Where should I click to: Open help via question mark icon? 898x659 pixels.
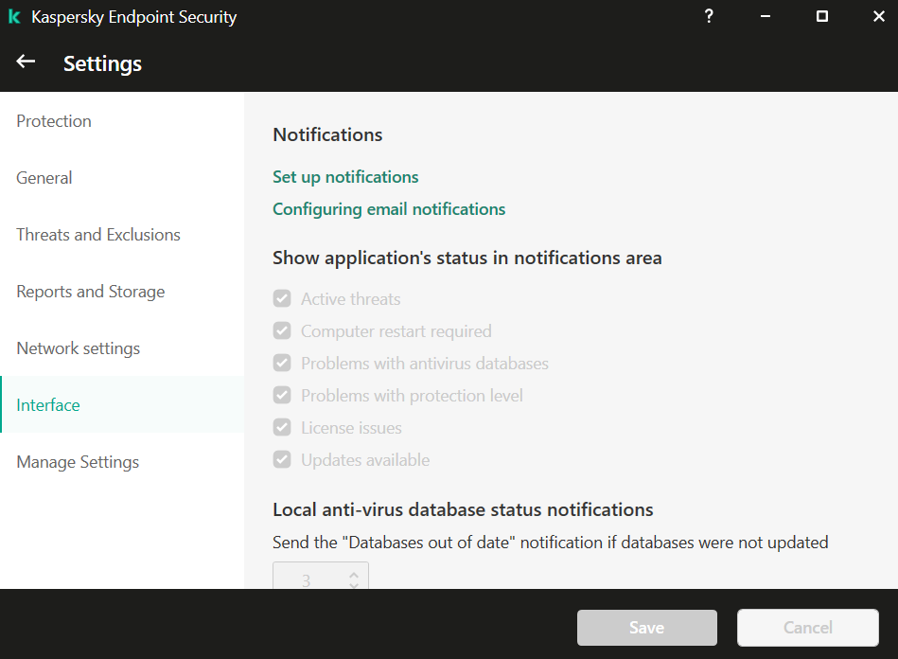tap(709, 17)
